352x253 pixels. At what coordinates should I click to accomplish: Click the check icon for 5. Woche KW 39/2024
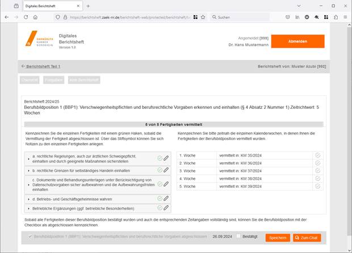pyautogui.click(x=318, y=186)
